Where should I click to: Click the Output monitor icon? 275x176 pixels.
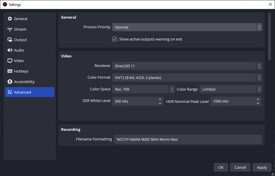[x=10, y=40]
